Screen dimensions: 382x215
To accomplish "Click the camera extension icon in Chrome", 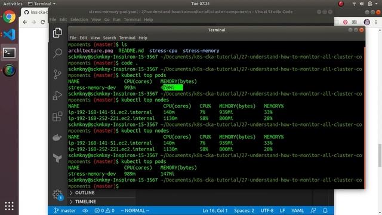I will [x=354, y=22].
